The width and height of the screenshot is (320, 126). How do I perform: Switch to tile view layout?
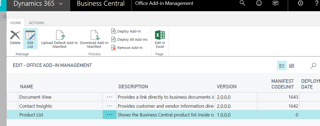pyautogui.click(x=291, y=66)
